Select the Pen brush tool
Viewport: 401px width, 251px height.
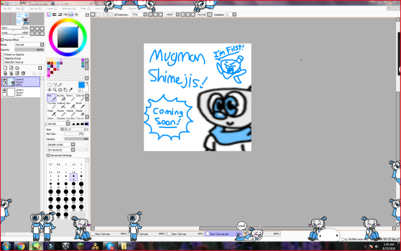click(51, 98)
